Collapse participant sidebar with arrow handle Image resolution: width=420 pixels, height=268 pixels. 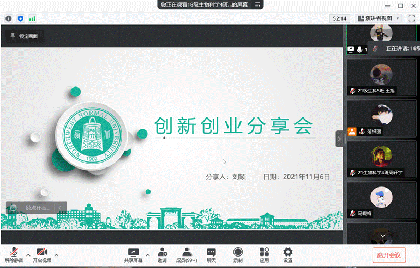pyautogui.click(x=339, y=139)
